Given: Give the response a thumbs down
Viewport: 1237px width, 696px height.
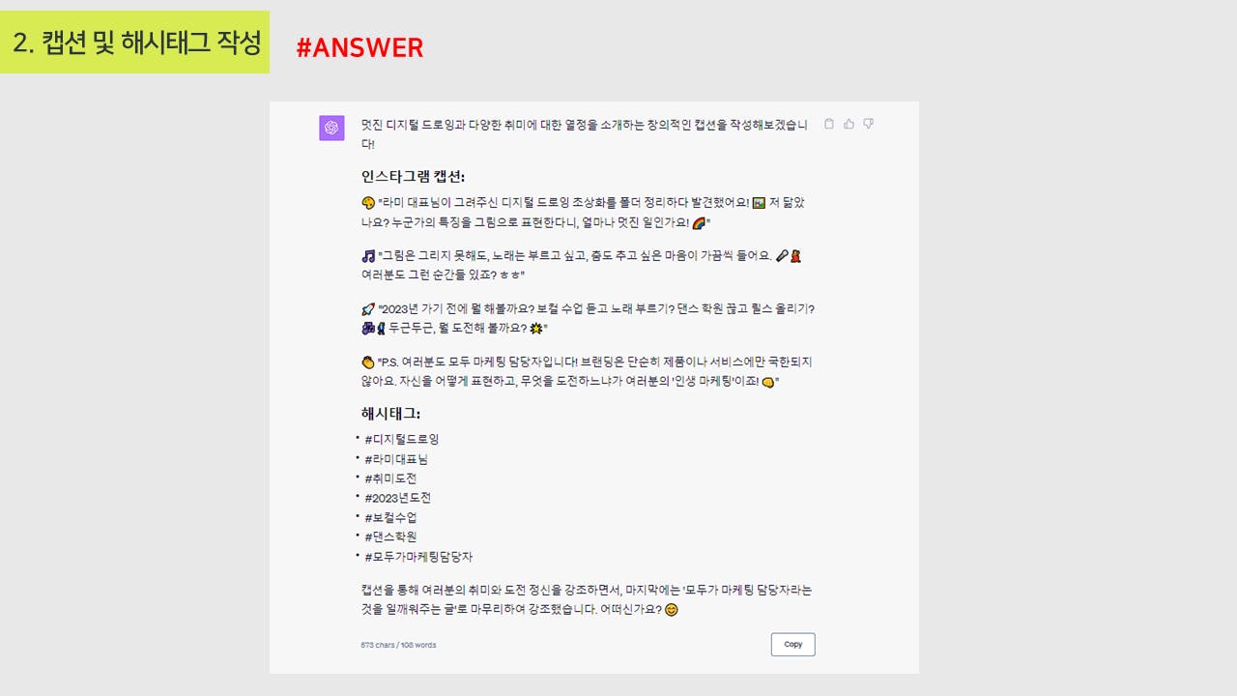Looking at the screenshot, I should [x=868, y=124].
